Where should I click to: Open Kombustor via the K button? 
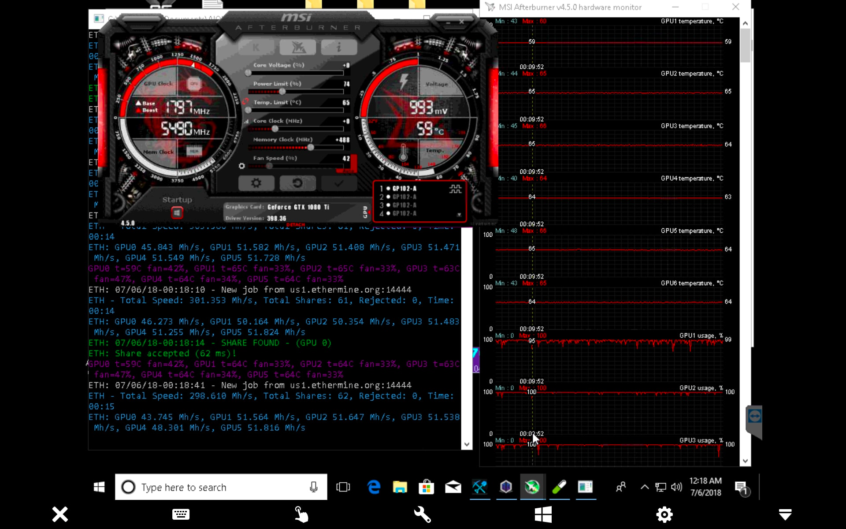(256, 48)
